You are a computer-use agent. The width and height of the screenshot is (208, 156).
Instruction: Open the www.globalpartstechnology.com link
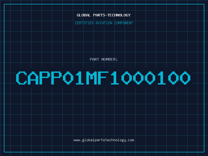point(104,140)
